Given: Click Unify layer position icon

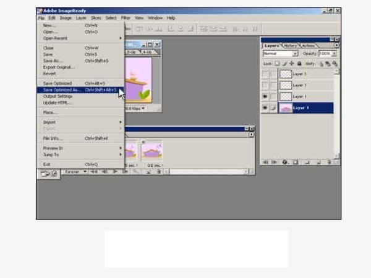Looking at the screenshot, I should pyautogui.click(x=322, y=64).
